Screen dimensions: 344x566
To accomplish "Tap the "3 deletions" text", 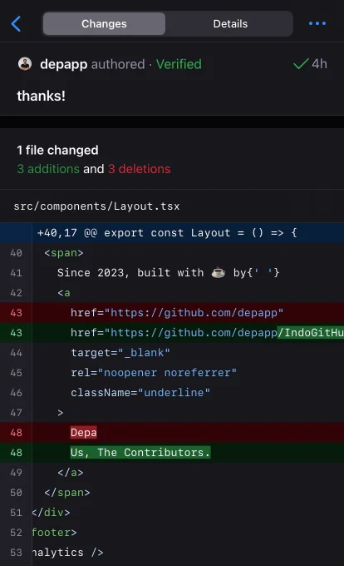I will pyautogui.click(x=140, y=169).
